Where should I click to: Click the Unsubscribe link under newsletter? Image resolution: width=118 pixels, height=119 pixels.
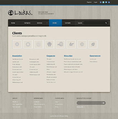(x=80, y=107)
